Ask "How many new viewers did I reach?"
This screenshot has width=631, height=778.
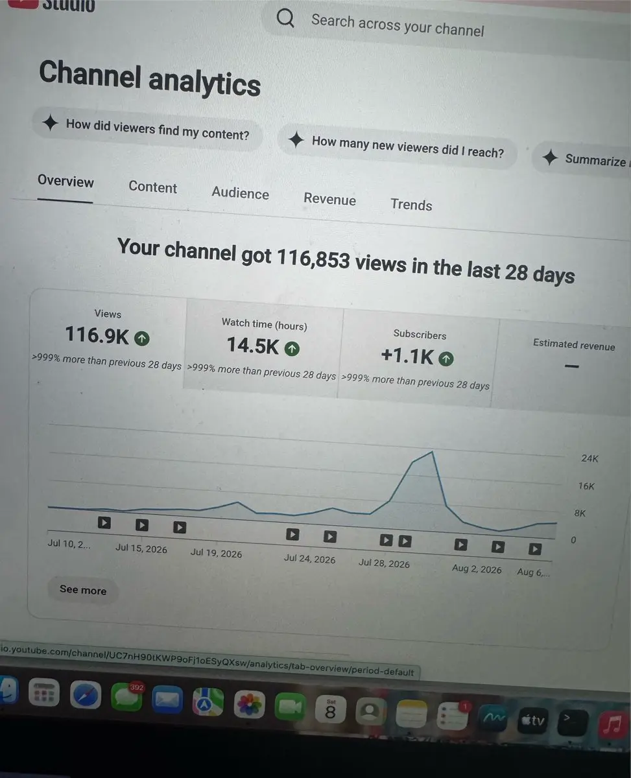point(398,146)
